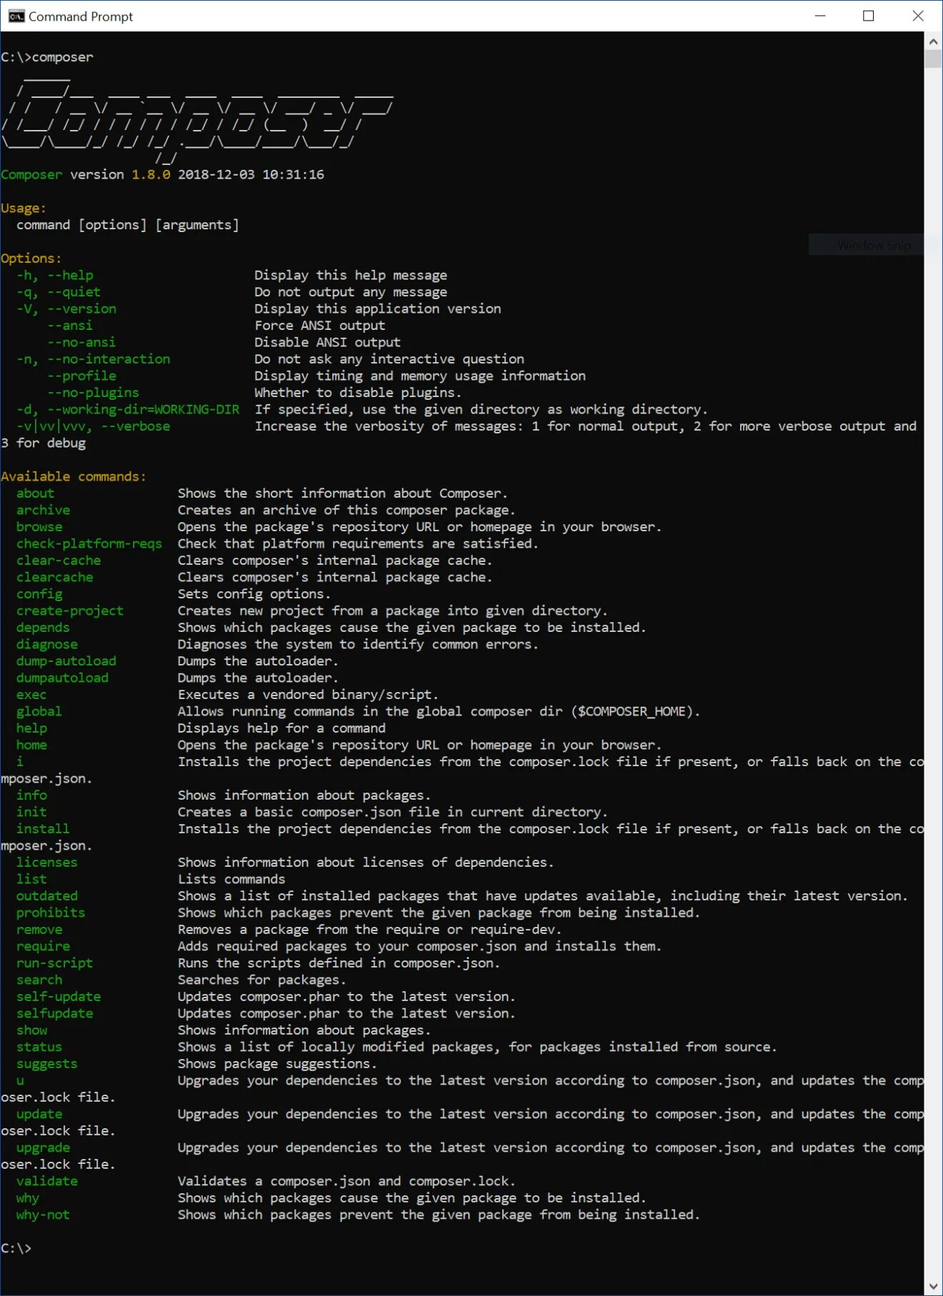
Task: Click the 'search' command
Action: pyautogui.click(x=39, y=980)
